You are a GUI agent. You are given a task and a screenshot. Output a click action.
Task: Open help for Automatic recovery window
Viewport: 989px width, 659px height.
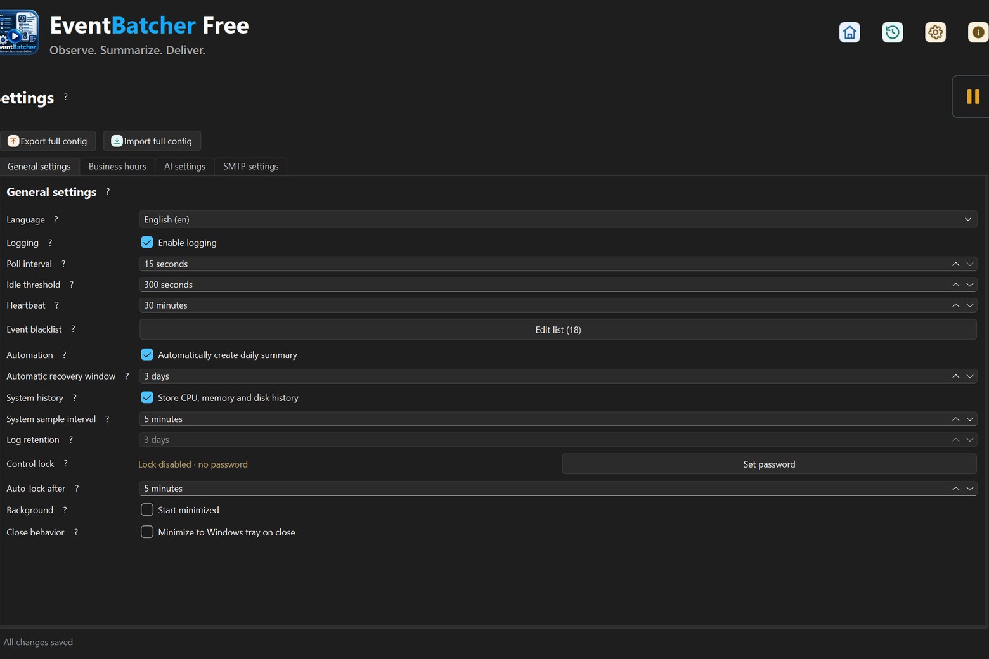[x=127, y=376]
